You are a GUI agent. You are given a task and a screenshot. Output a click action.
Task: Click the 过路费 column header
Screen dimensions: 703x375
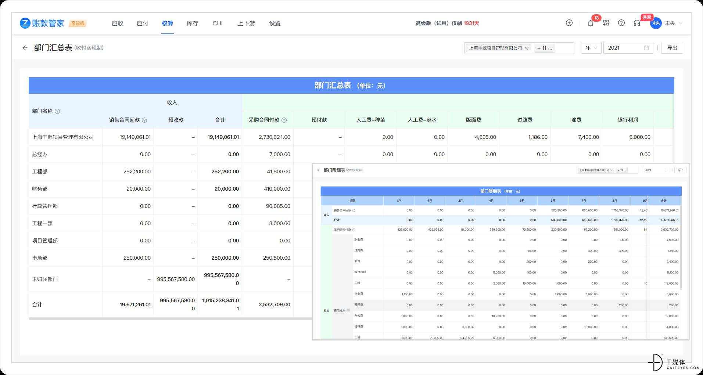[525, 120]
